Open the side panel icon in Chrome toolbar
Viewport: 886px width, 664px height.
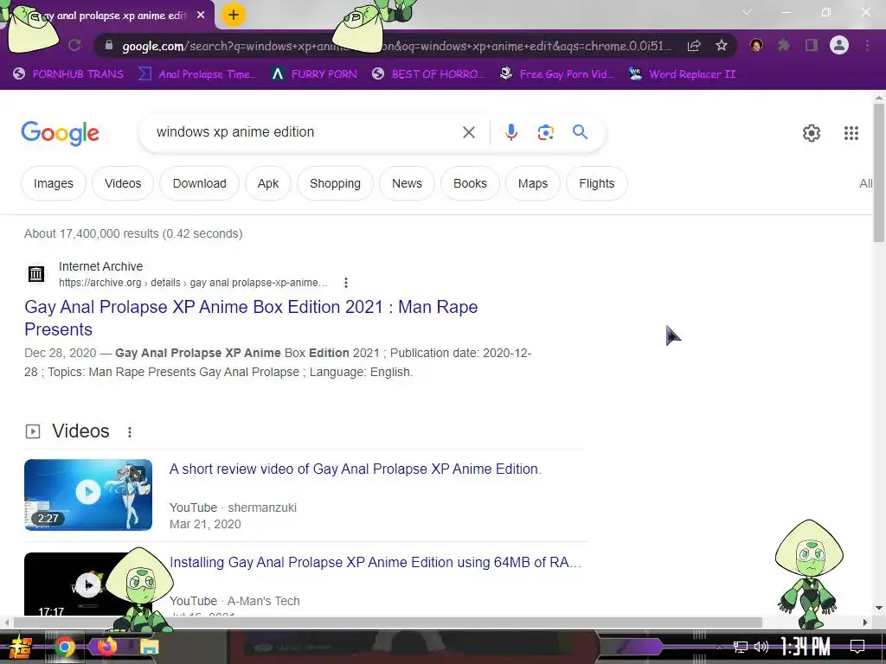point(812,45)
